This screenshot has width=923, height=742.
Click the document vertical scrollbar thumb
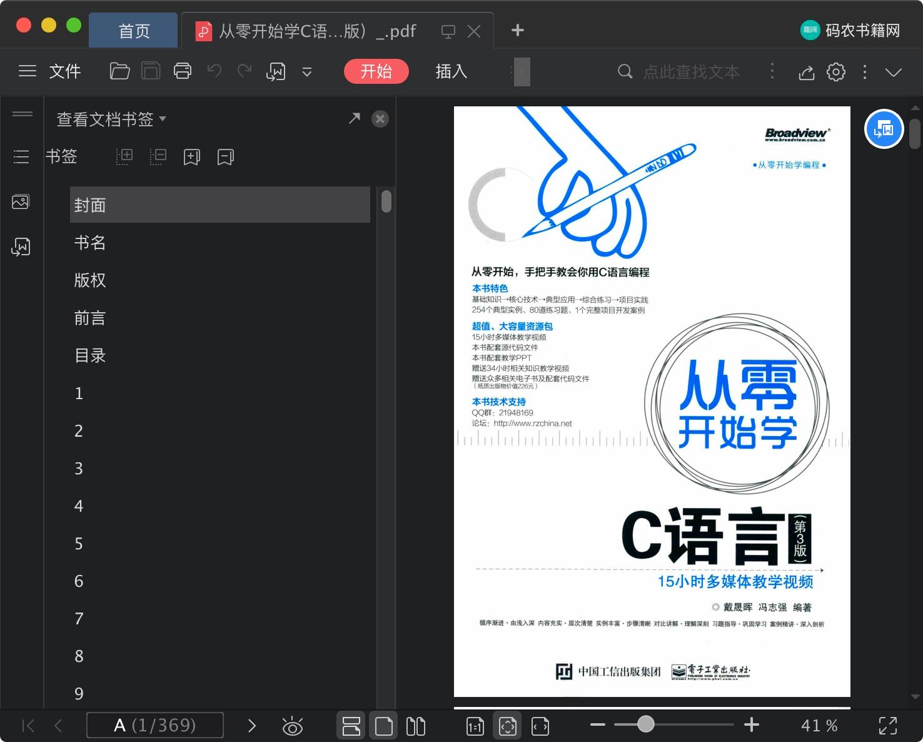(x=915, y=133)
